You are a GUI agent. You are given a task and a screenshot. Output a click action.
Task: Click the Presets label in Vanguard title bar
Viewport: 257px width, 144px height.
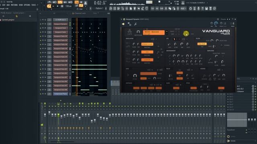pyautogui.click(x=223, y=19)
